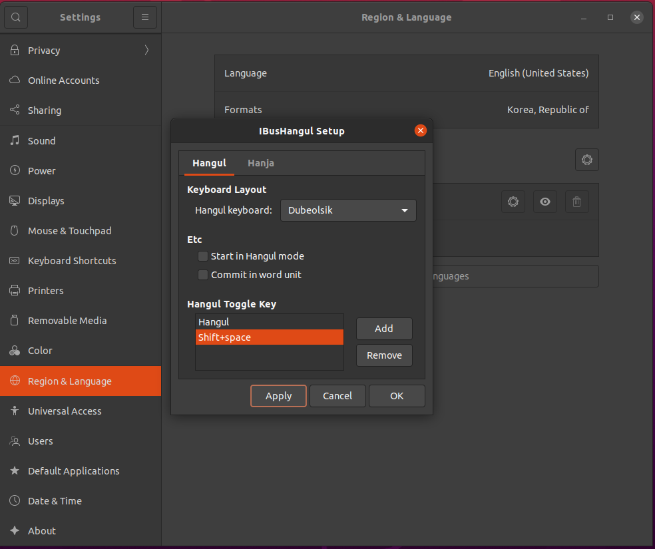Open input source options gear at top
Image resolution: width=655 pixels, height=549 pixels.
(587, 160)
